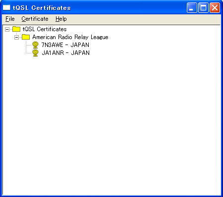The image size is (223, 197).
Task: Maximize the tQSL Certificates window
Action: 203,7
